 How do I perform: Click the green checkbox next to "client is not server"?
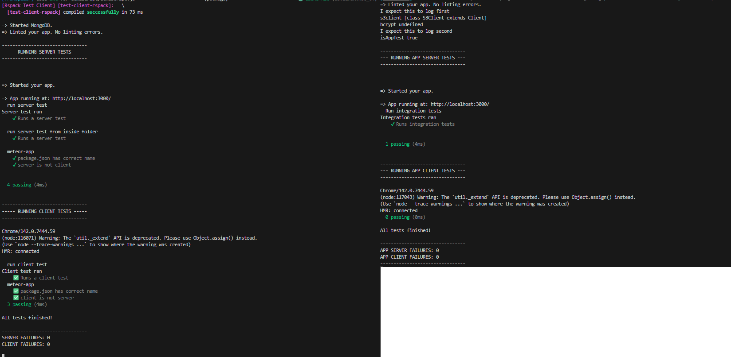coord(16,298)
